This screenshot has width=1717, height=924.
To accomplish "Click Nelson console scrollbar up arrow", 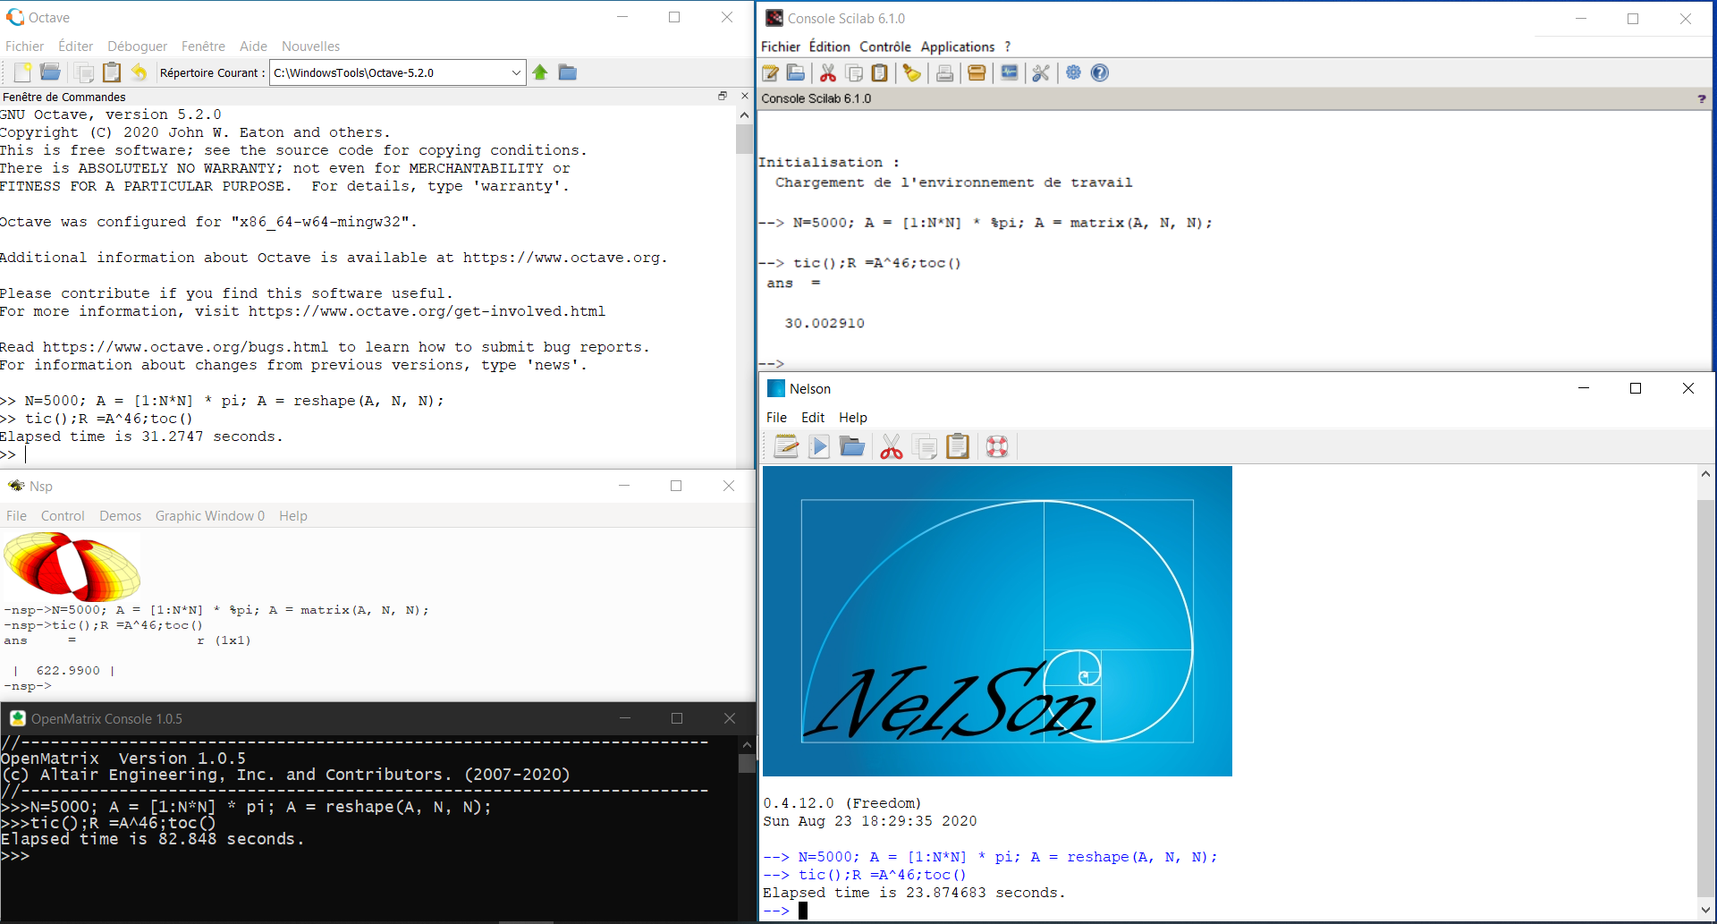I will tap(1705, 474).
